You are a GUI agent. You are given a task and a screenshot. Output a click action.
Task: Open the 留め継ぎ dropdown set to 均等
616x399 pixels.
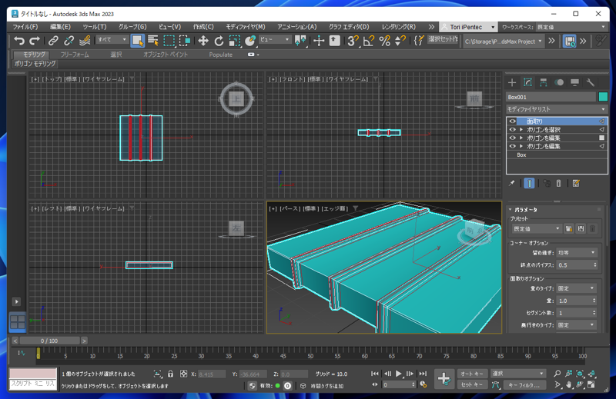(577, 253)
